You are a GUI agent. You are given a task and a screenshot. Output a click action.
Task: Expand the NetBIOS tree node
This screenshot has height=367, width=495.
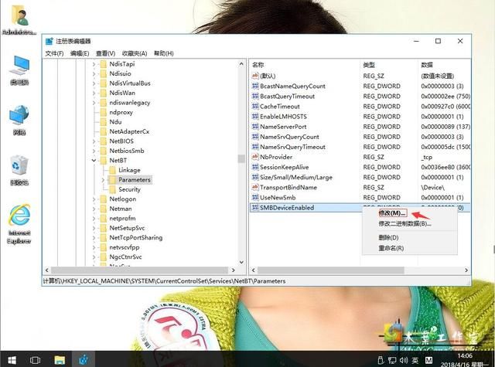click(94, 141)
